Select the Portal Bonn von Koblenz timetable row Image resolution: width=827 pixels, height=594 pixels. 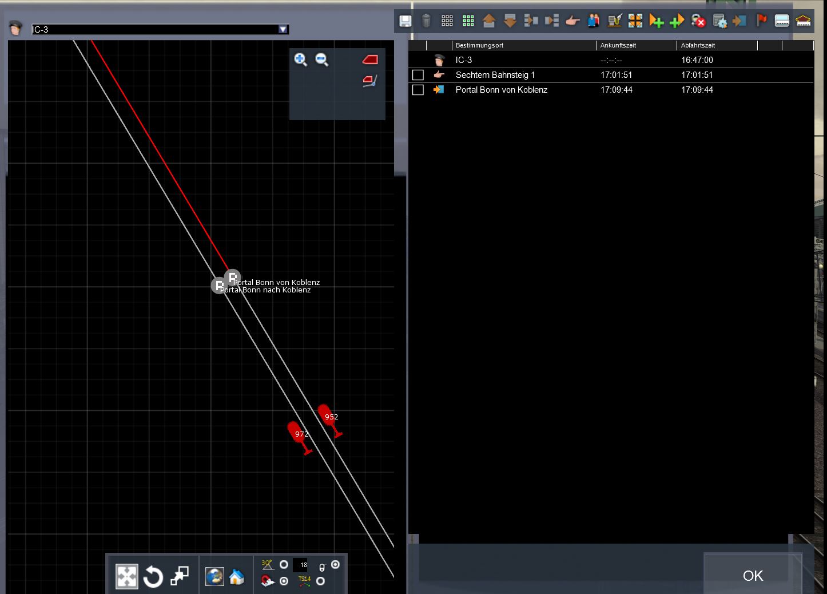[x=502, y=90]
